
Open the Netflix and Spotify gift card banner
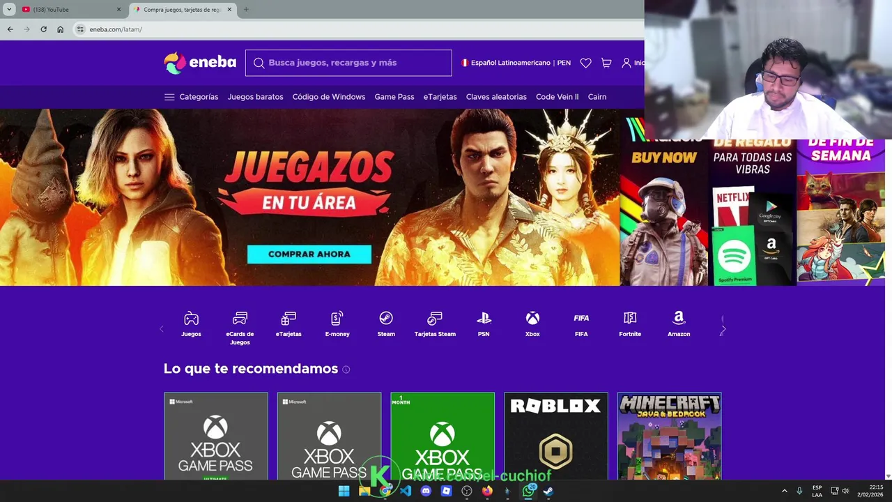753,213
